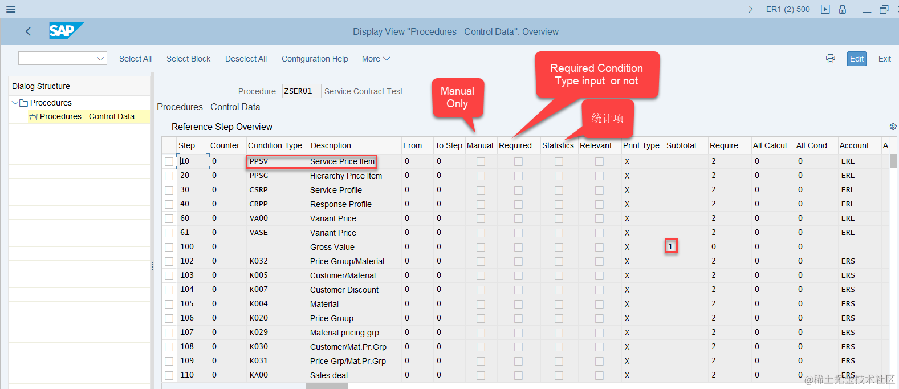Select row checkbox for step 110
Image resolution: width=899 pixels, height=389 pixels.
(169, 375)
